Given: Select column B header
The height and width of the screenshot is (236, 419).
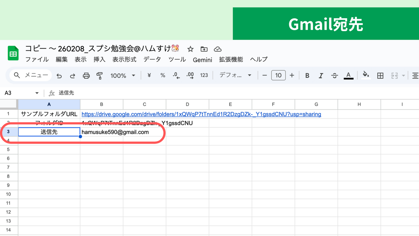Looking at the screenshot, I should tap(102, 105).
